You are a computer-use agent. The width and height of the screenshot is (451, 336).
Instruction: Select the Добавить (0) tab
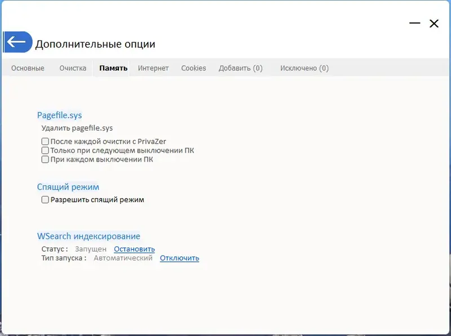(241, 68)
